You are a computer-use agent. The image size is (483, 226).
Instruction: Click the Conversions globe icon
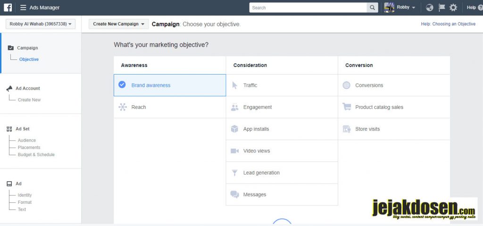(x=347, y=85)
